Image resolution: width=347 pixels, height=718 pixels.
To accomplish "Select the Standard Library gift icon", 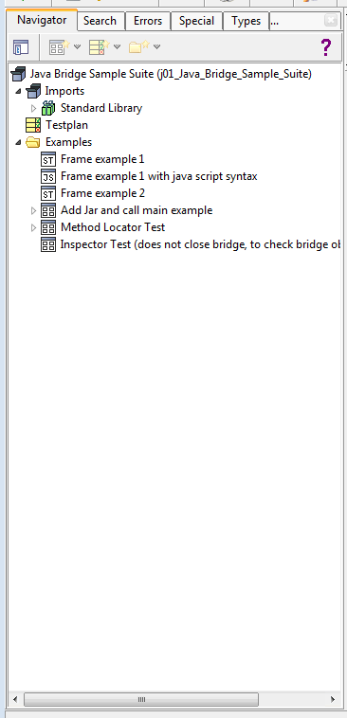I will (x=48, y=108).
